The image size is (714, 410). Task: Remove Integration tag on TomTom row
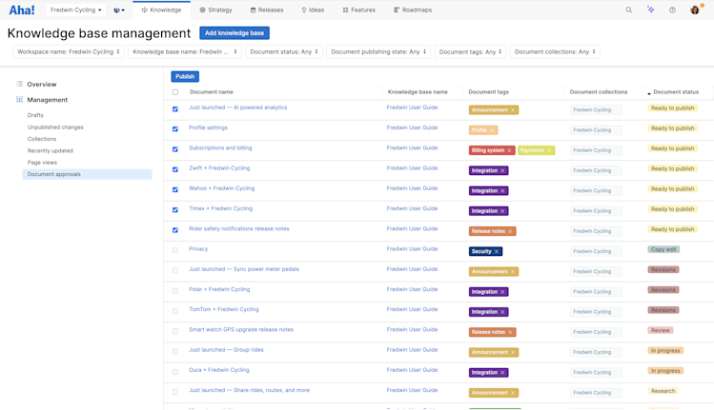(x=502, y=312)
